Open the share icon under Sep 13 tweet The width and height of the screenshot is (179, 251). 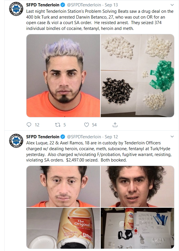(x=115, y=125)
